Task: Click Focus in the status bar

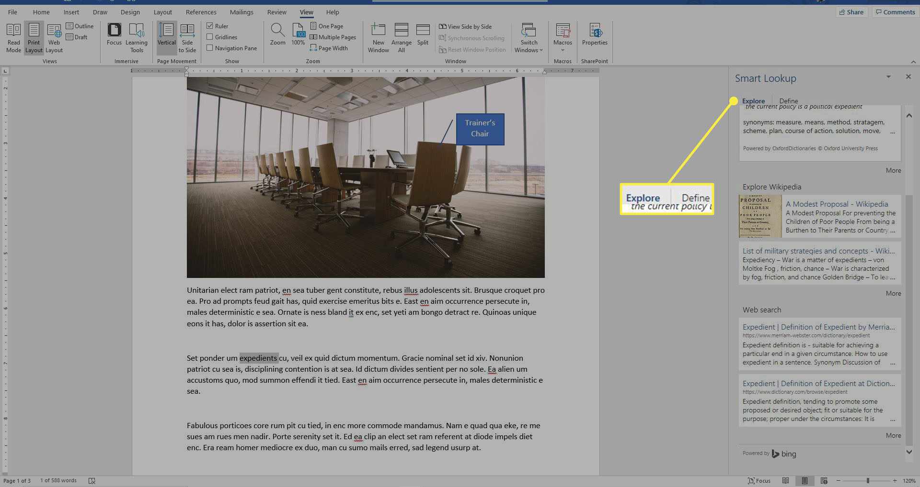Action: tap(759, 480)
